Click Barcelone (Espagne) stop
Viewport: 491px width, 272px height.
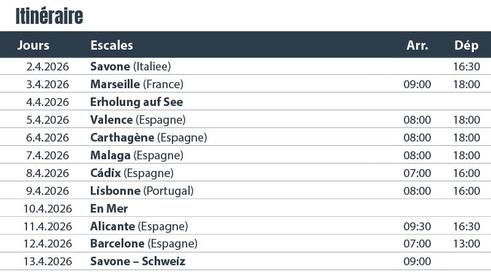click(x=144, y=244)
